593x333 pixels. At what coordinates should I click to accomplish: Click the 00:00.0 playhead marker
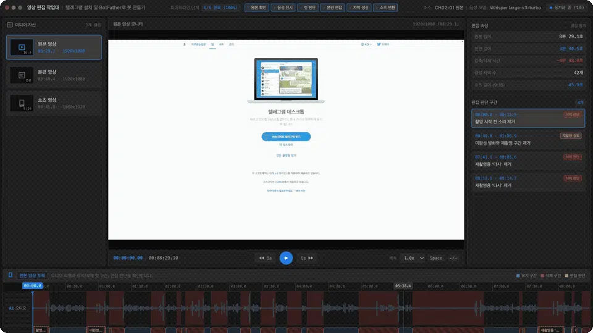tap(32, 286)
